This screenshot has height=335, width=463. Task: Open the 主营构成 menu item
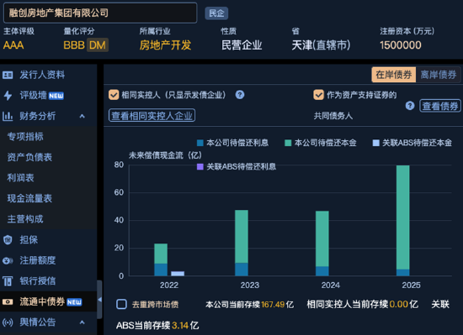[25, 219]
